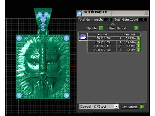This screenshot has height=116, width=155.
Task: Click the green arrow on the 0.015tw row
Action: tap(139, 38)
